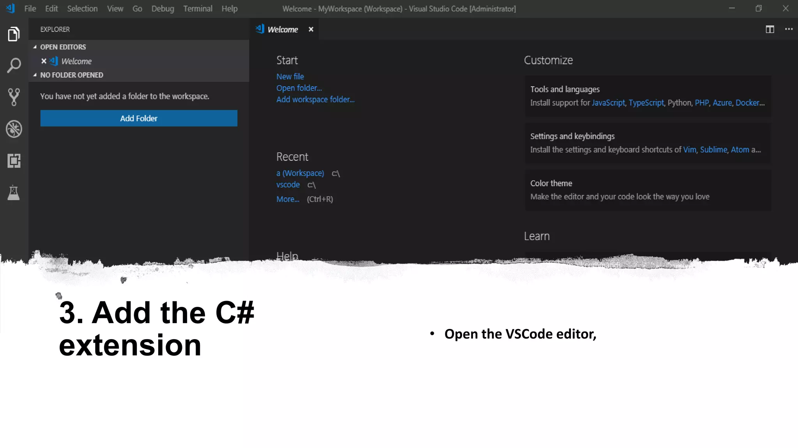Open the Search view icon
798x448 pixels.
coord(14,65)
